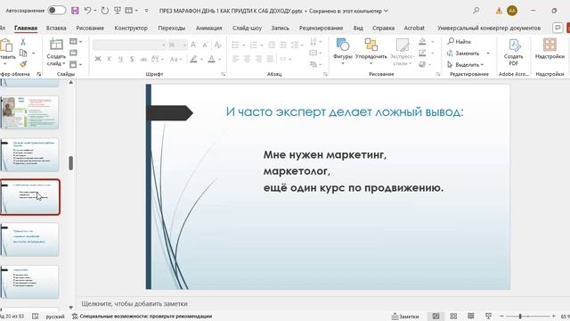The image size is (570, 321).
Task: Save the presentation with the floppy icon
Action: [75, 11]
